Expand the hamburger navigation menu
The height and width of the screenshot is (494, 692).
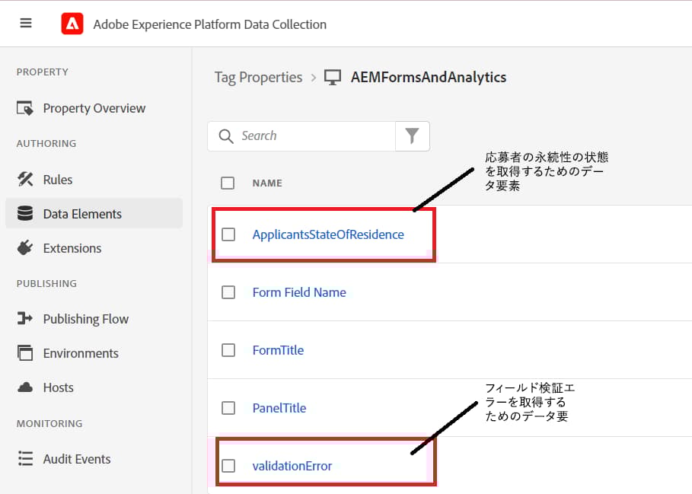click(25, 23)
